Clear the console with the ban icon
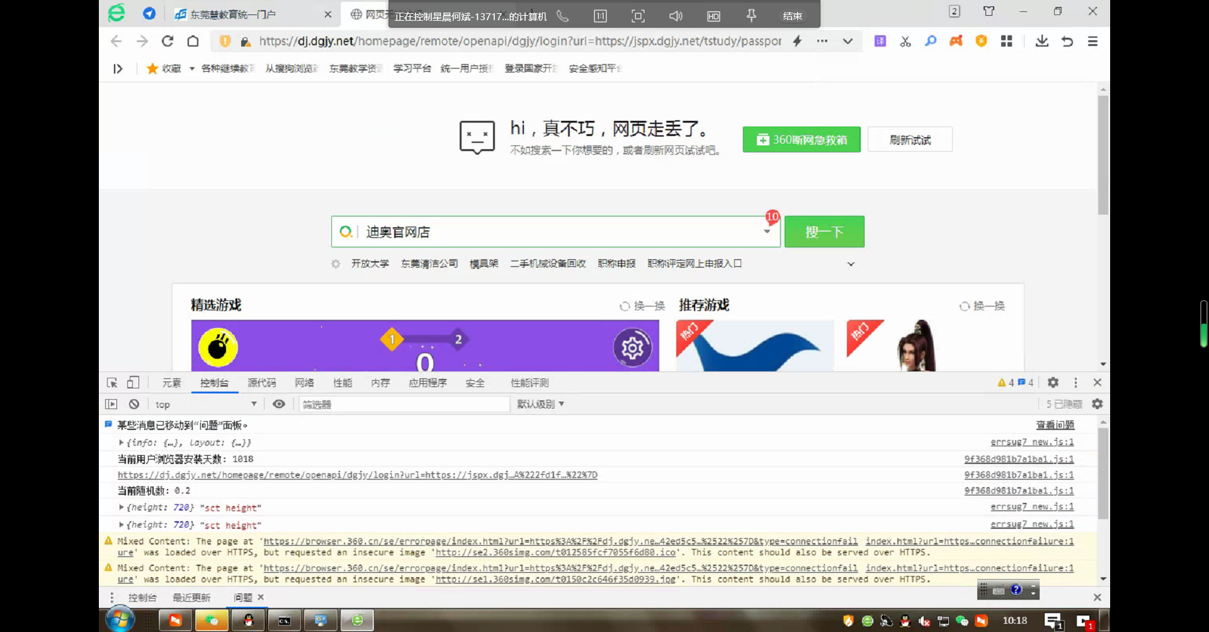The height and width of the screenshot is (632, 1209). 134,404
